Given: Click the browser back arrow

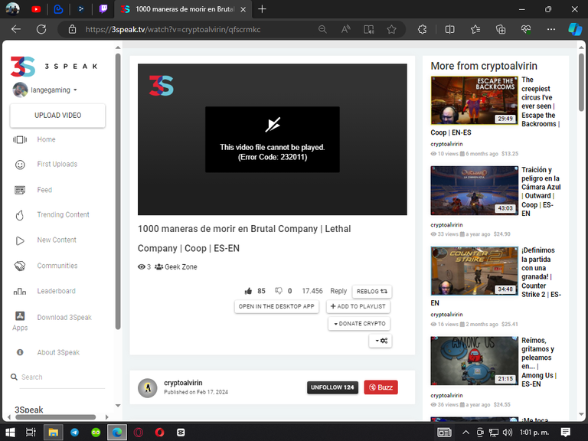Looking at the screenshot, I should [x=16, y=29].
